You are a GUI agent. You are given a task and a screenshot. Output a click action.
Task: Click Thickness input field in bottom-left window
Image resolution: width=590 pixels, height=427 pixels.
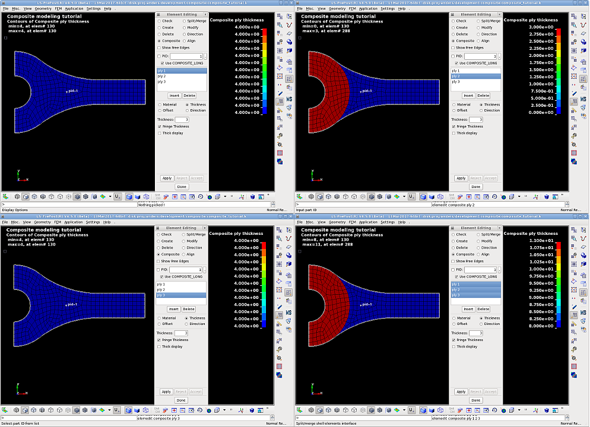tap(182, 333)
